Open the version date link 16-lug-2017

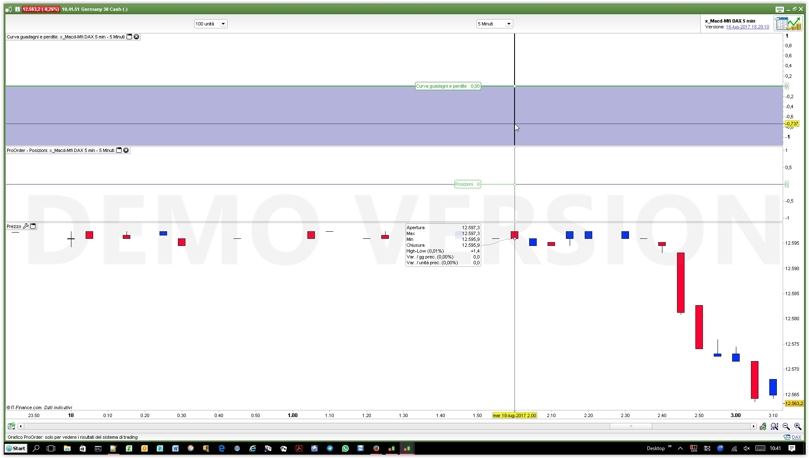pos(747,27)
